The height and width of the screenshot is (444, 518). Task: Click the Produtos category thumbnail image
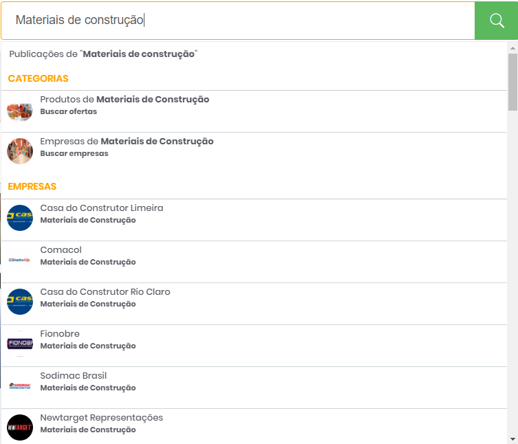coord(20,111)
